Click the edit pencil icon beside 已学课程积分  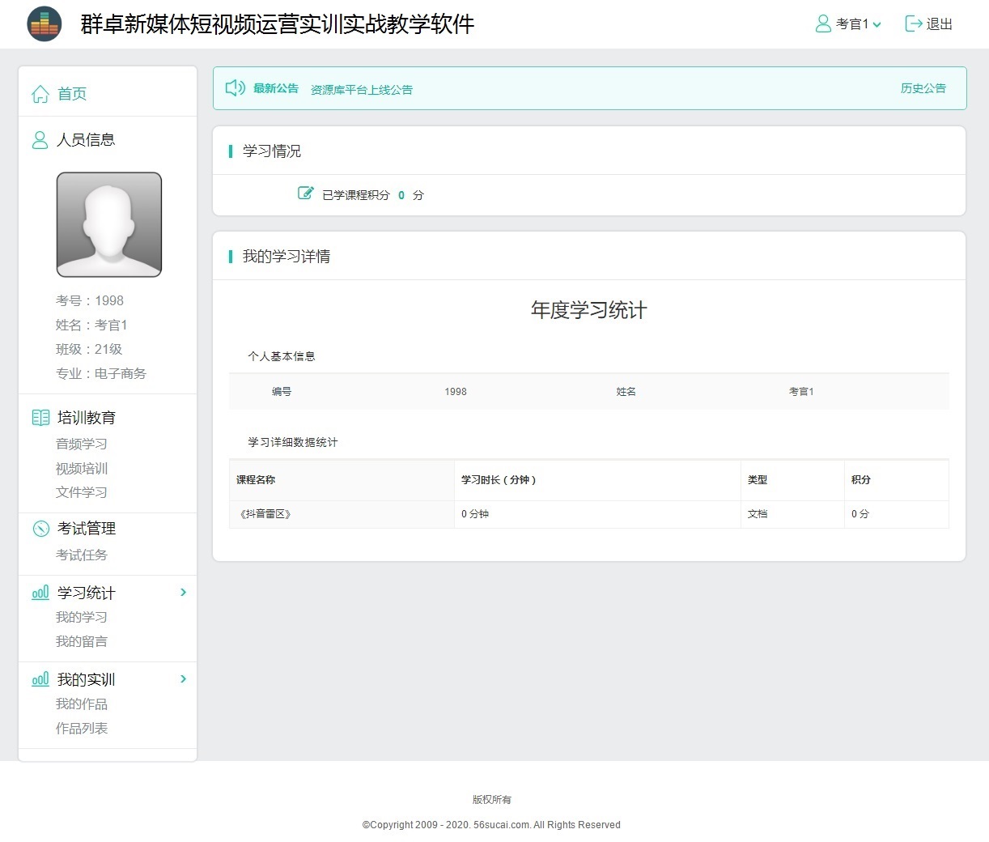click(305, 193)
